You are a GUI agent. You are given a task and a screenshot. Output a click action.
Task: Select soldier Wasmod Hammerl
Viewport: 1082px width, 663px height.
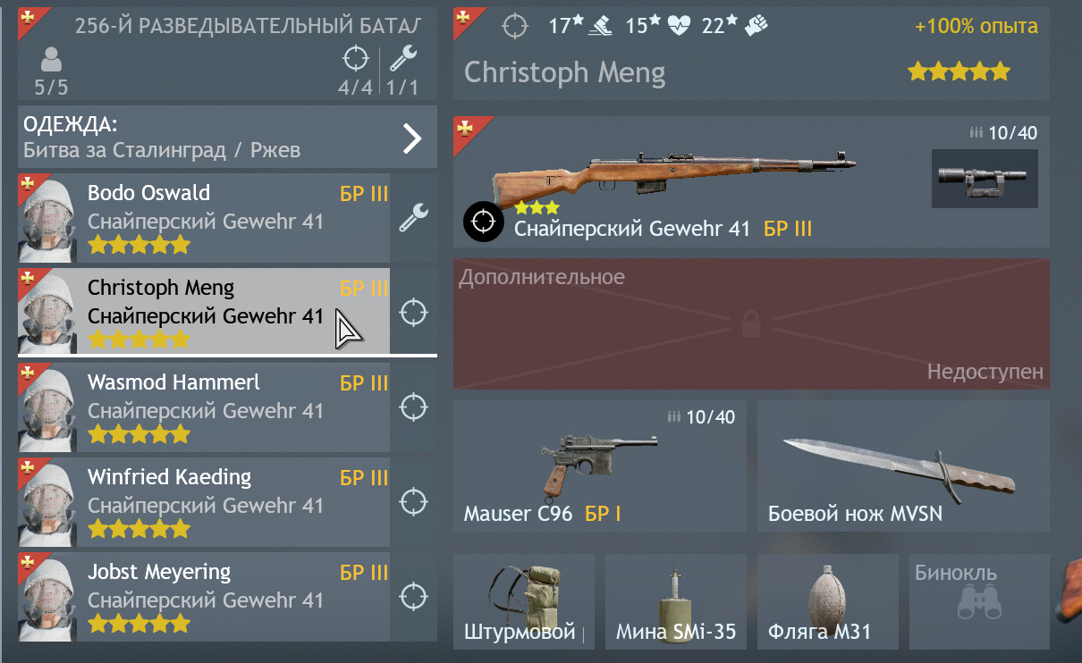[204, 407]
